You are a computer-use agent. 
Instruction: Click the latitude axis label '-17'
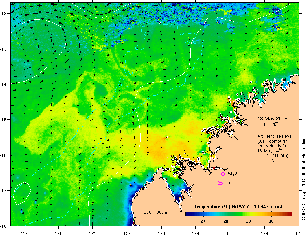[x=3, y=190]
